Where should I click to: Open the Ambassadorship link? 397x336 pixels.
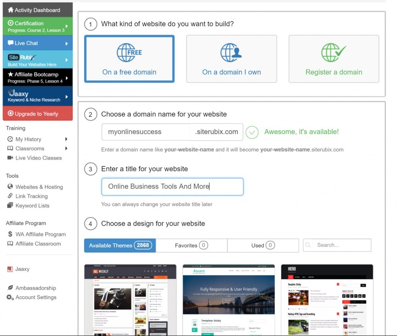pyautogui.click(x=36, y=288)
